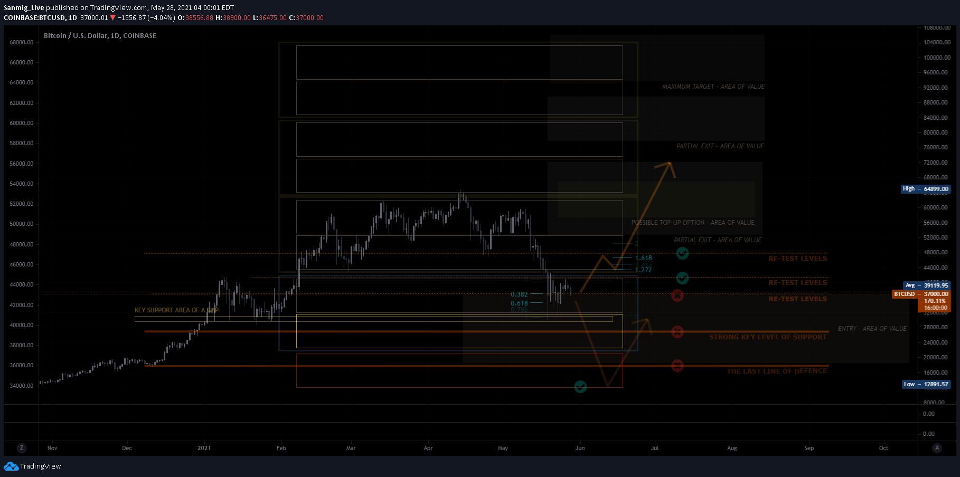Click the green check mark on the 1.618 re-test line
The height and width of the screenshot is (477, 960).
(682, 254)
